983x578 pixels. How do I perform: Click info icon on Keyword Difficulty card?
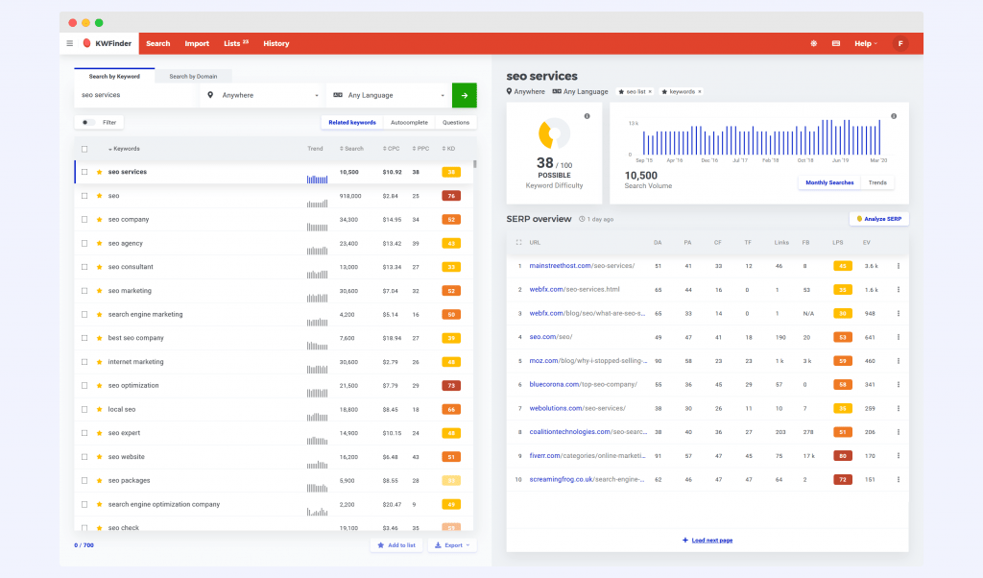(587, 116)
